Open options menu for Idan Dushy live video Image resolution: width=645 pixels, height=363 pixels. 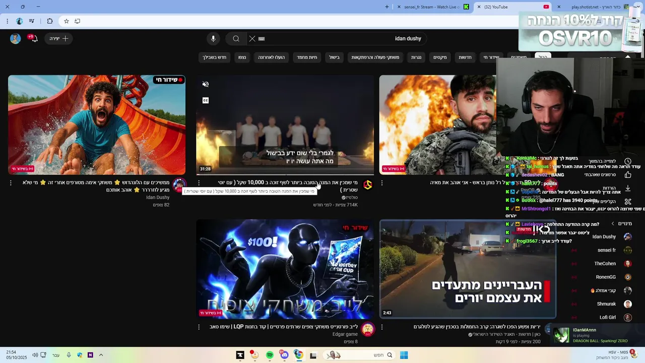(x=11, y=183)
